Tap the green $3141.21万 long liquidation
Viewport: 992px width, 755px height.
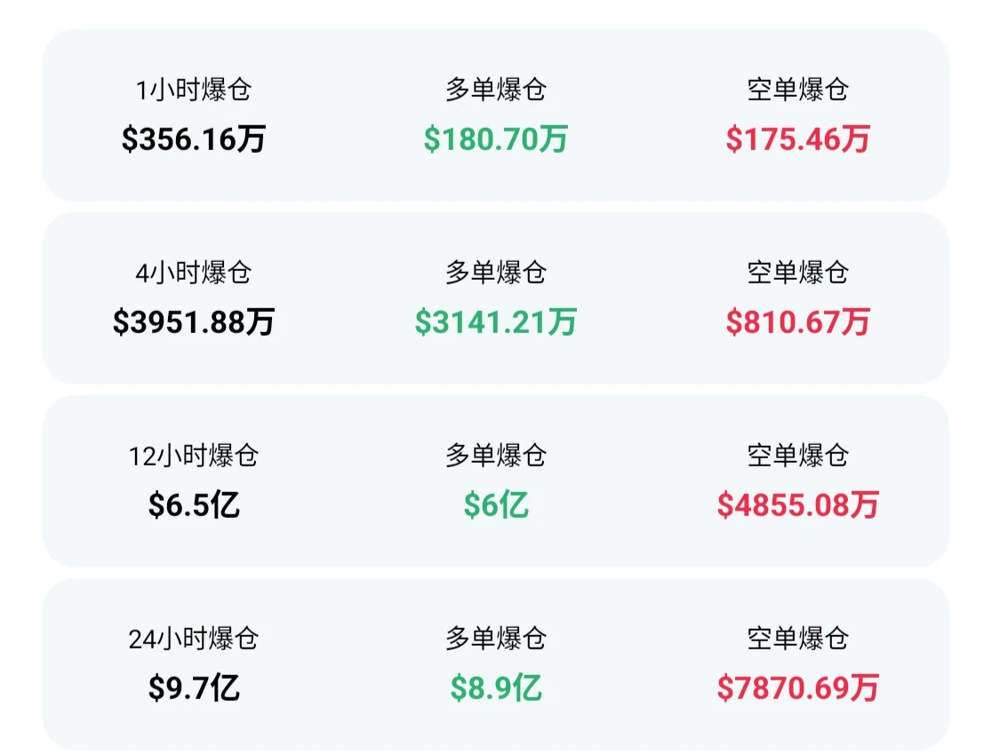point(495,322)
